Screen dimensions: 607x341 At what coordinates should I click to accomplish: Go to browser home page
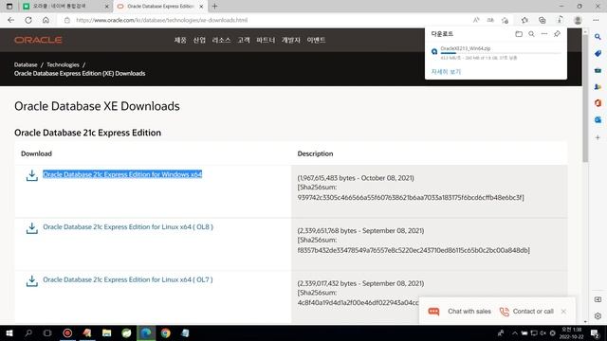click(x=46, y=20)
